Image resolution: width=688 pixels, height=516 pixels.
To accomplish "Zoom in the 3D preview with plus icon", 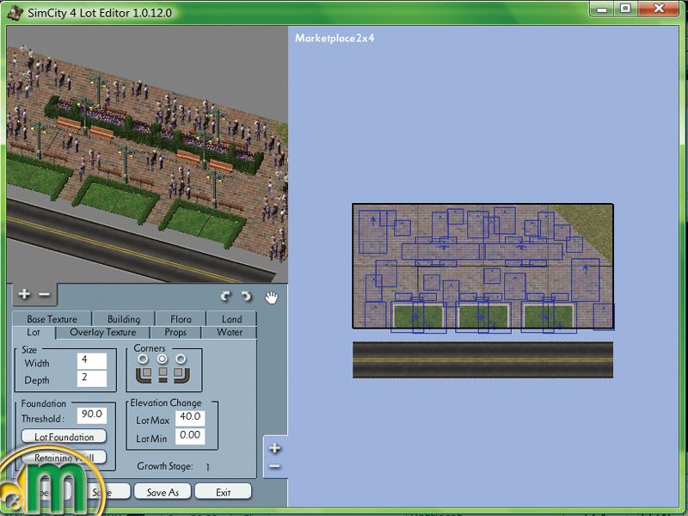I will click(24, 293).
